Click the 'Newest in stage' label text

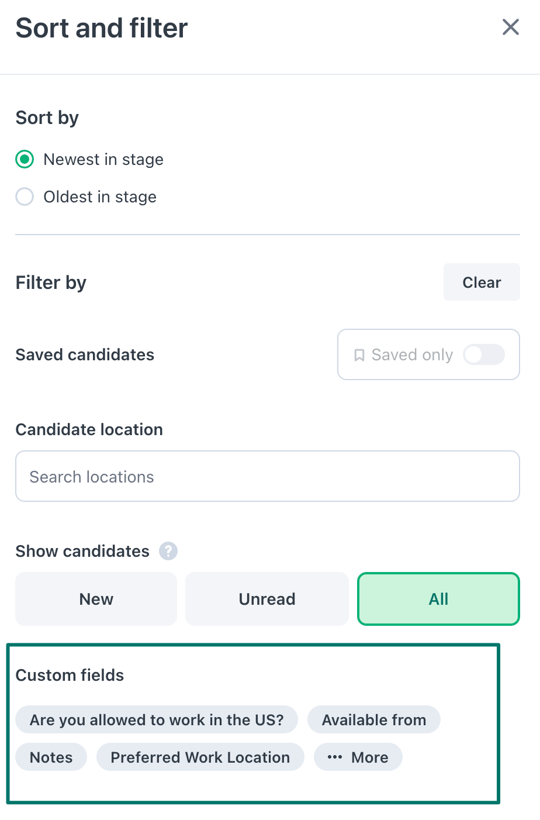[x=103, y=159]
